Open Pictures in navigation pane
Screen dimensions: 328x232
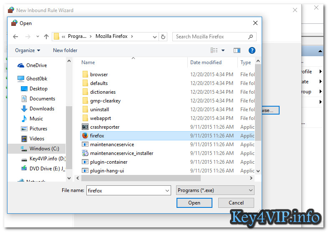34,129
